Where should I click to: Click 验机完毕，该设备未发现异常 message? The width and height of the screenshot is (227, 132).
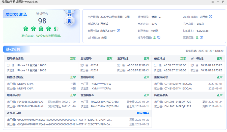tap(41, 36)
